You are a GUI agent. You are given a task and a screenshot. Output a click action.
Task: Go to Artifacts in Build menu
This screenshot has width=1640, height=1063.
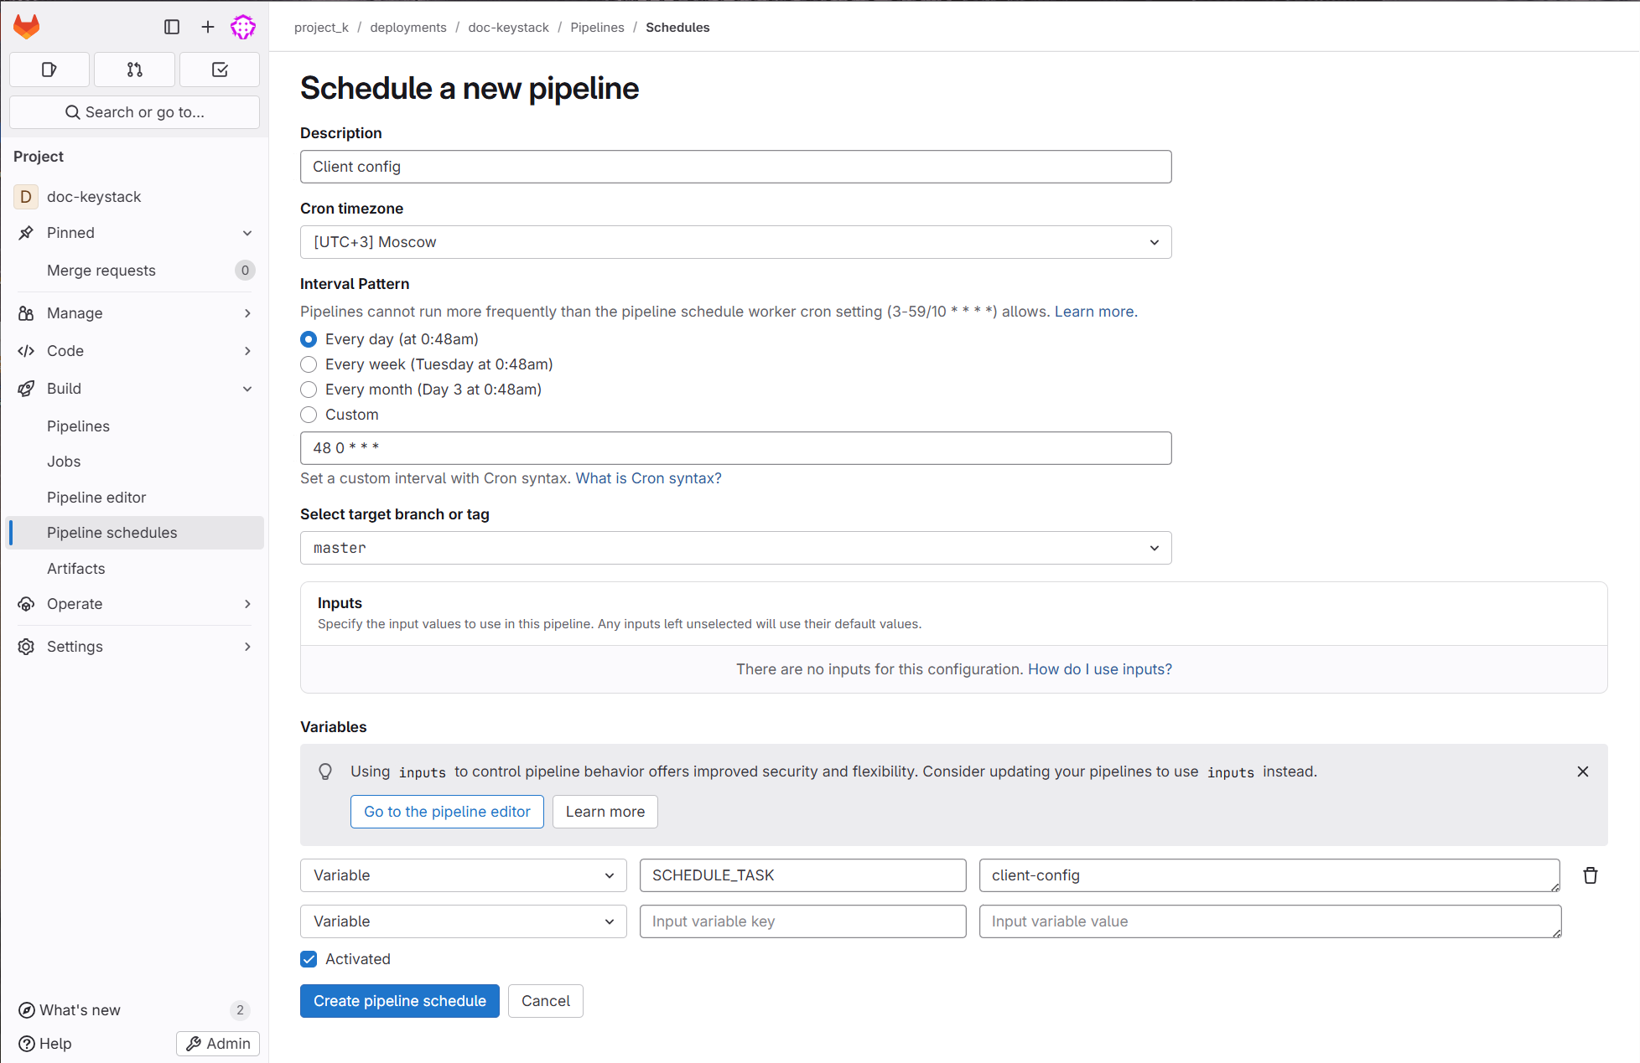[x=76, y=569]
